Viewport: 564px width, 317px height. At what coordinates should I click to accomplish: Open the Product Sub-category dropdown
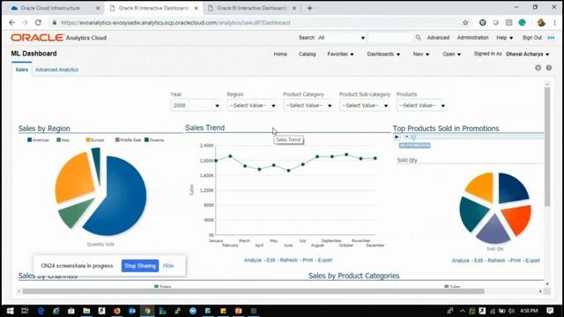coord(364,106)
